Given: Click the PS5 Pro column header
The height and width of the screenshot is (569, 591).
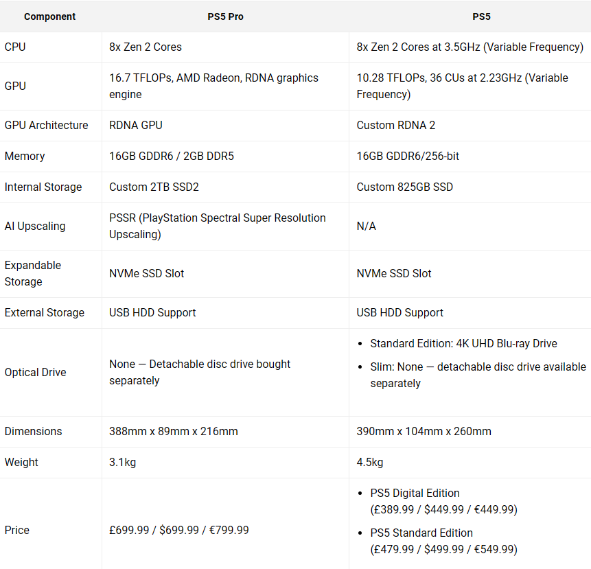Looking at the screenshot, I should [x=225, y=16].
